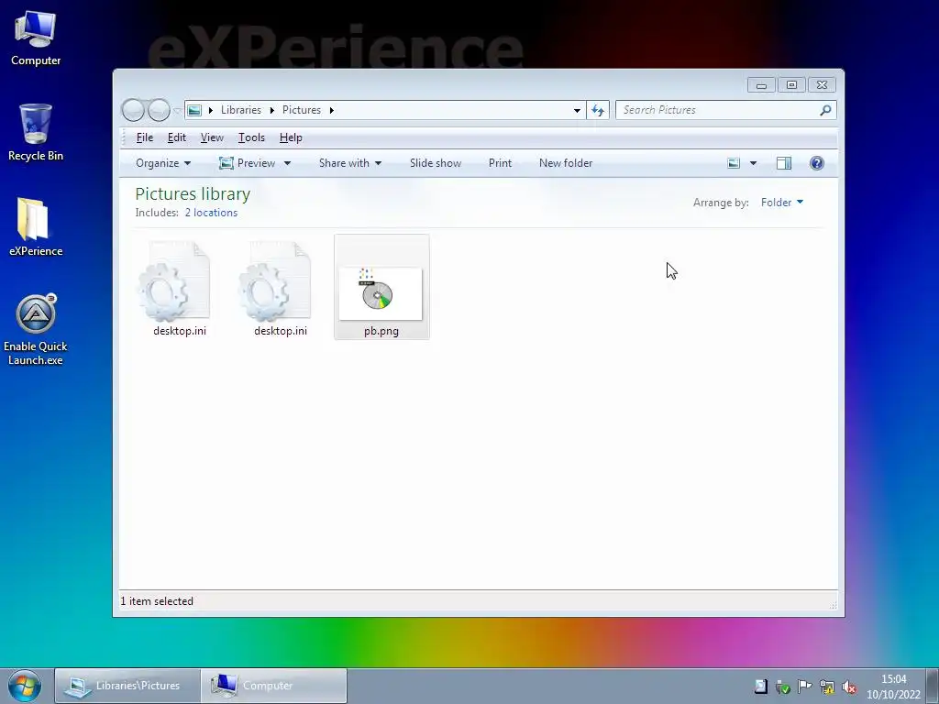Open recent pages arrow beside Forward button
Screen dimensions: 939x704
pos(177,111)
